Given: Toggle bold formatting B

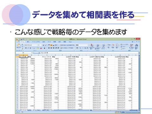Looking at the screenshot, I should pos(26,48).
